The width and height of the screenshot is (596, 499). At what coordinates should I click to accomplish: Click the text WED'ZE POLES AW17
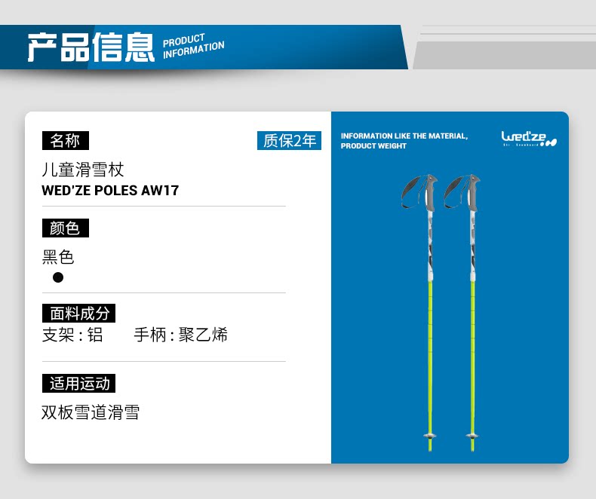pyautogui.click(x=110, y=190)
